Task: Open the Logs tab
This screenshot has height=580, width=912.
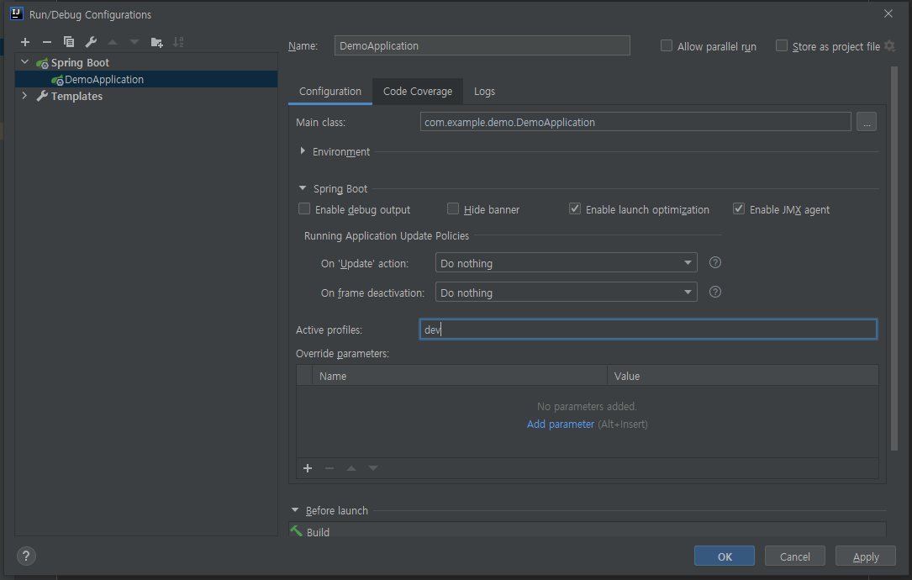Action: click(x=484, y=92)
